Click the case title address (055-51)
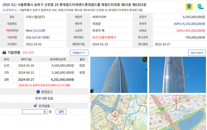The image size is (207, 130). [x=74, y=5]
